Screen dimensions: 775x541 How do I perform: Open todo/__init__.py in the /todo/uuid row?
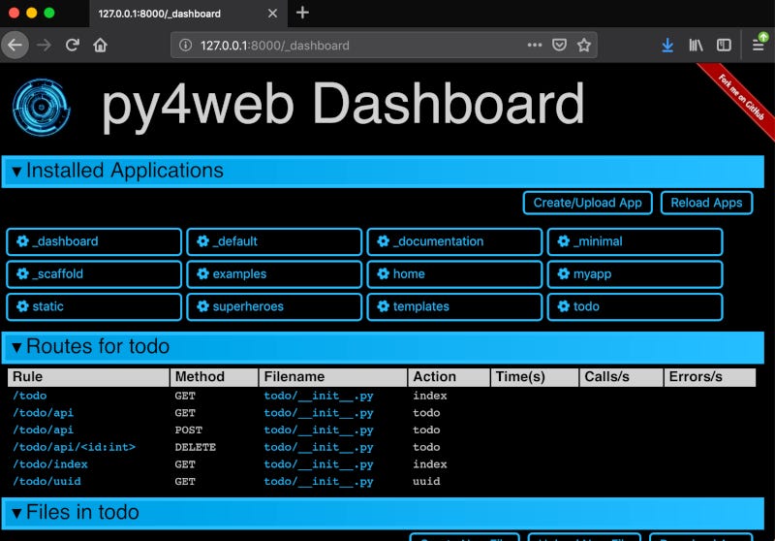click(319, 482)
